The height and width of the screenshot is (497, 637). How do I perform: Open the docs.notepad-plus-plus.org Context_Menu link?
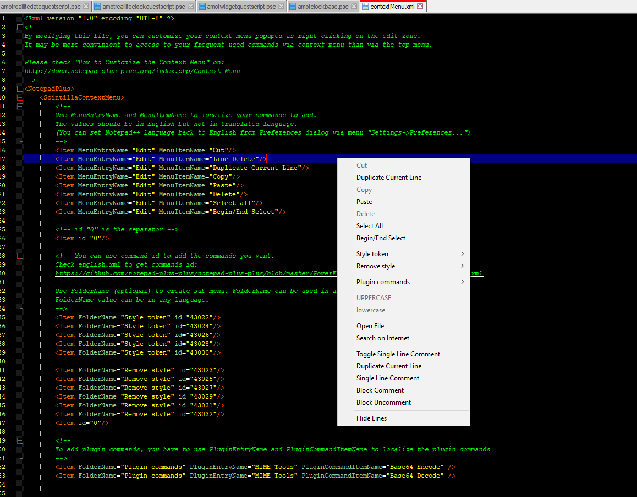(133, 71)
